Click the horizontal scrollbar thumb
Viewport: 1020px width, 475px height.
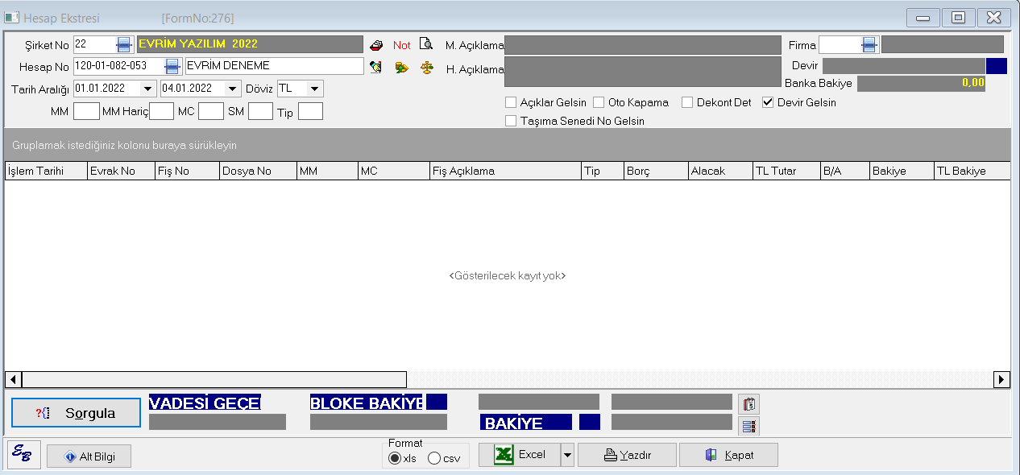214,379
